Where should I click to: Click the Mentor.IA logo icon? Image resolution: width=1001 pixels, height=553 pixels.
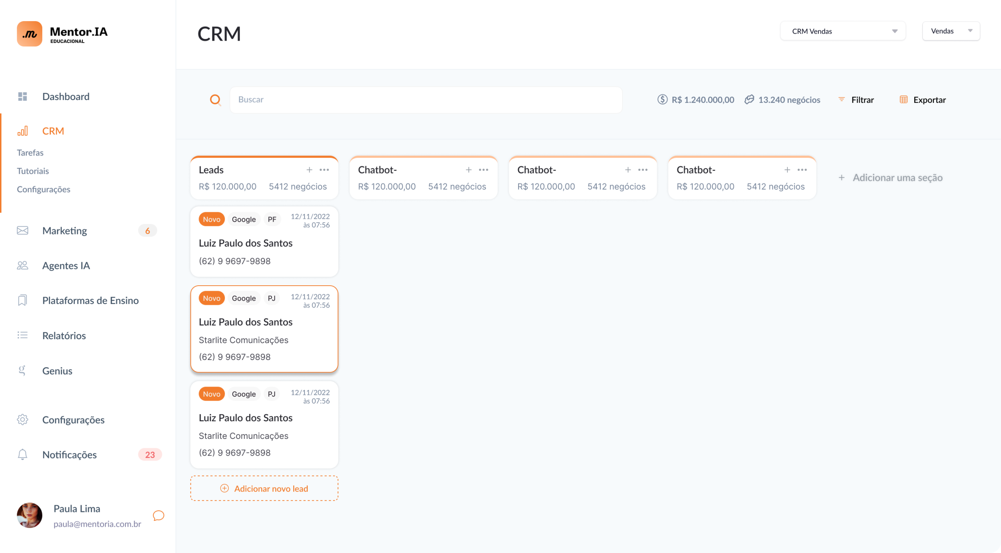pos(30,34)
